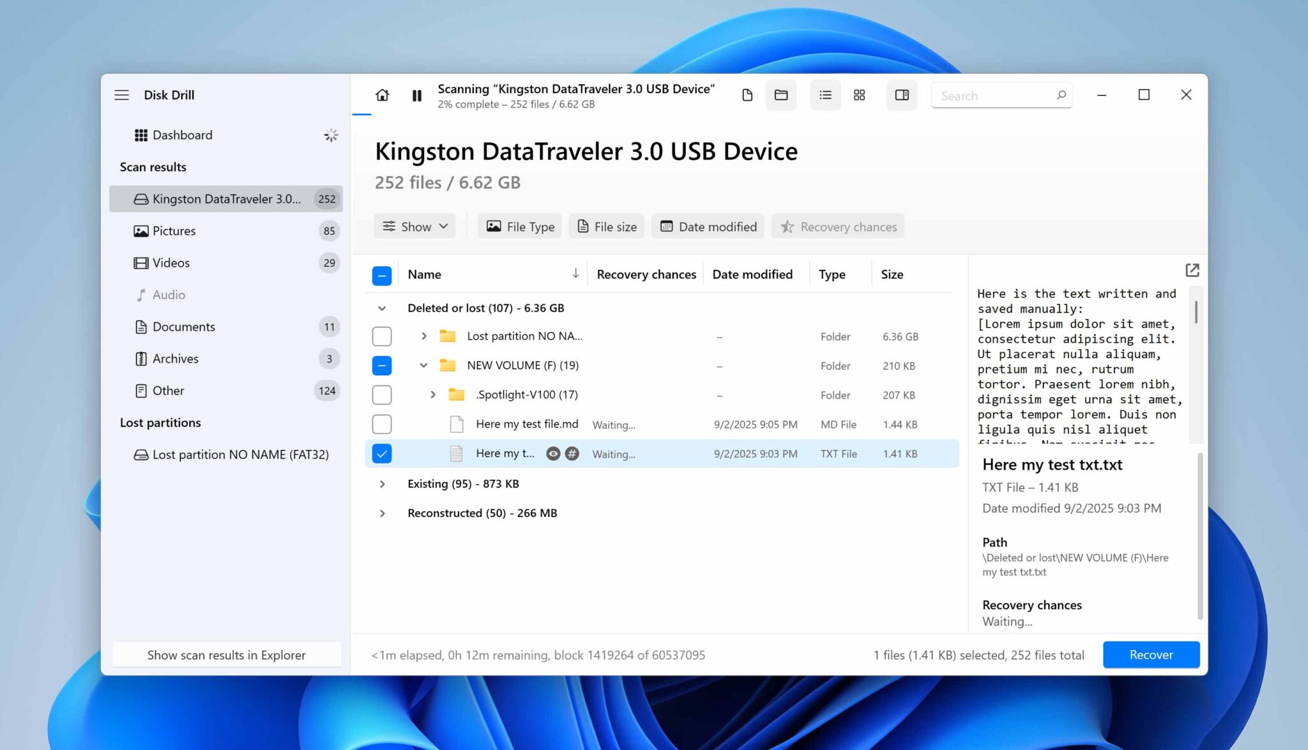
Task: Check the .Spotlight-V100 folder checkbox
Action: point(381,394)
